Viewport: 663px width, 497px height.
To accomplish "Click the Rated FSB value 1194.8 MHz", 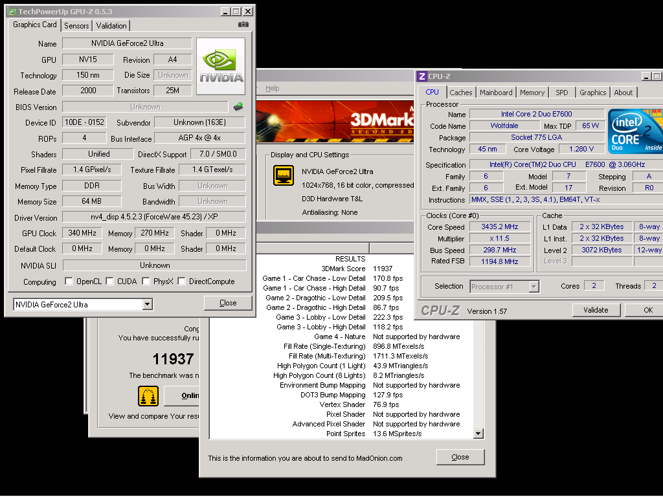I will (x=500, y=261).
